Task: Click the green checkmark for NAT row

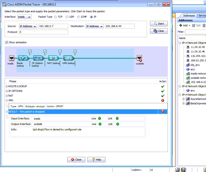Action: click(x=163, y=96)
